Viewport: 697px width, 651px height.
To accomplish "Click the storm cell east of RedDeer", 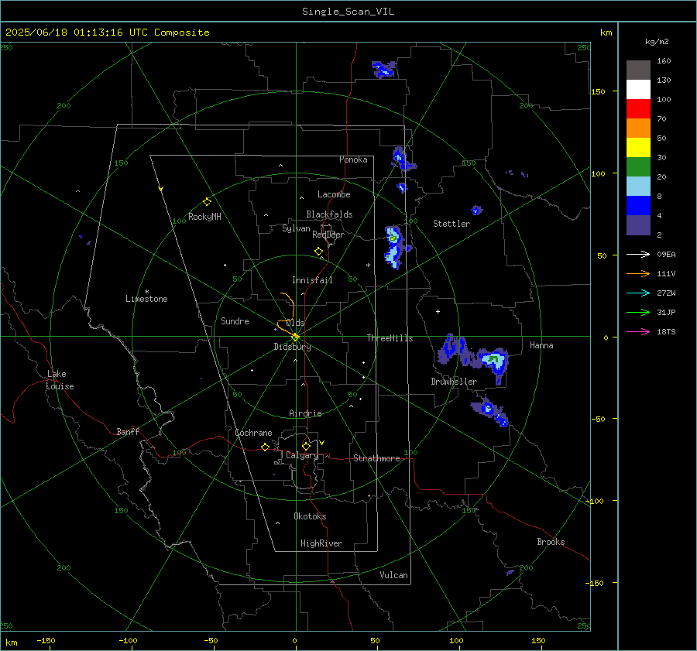I will pos(394,247).
